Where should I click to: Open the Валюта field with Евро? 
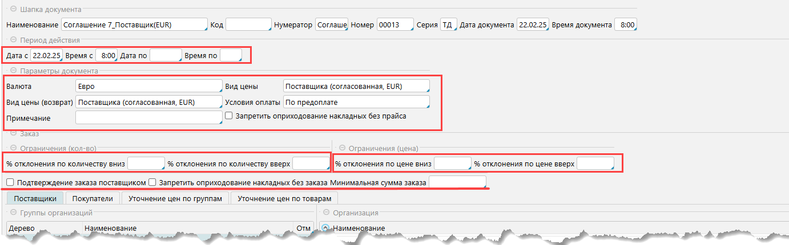[x=148, y=86]
